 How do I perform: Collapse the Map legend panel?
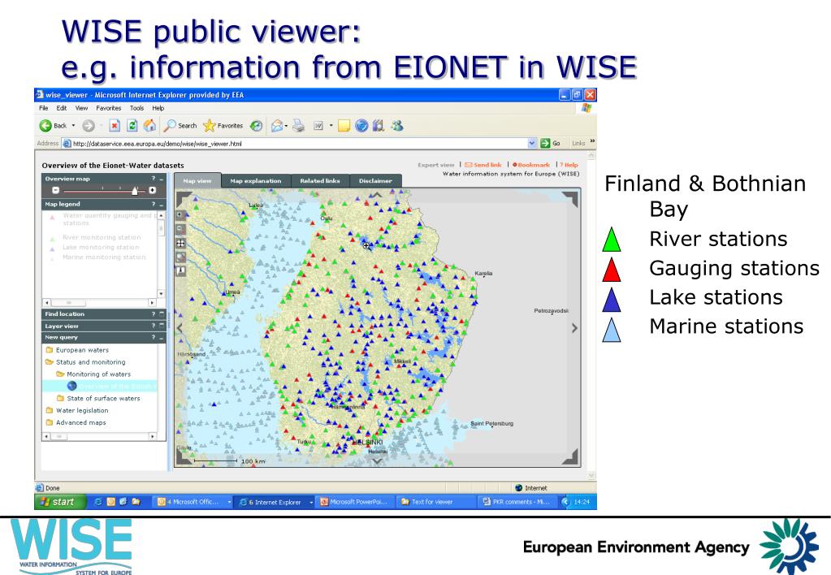click(x=162, y=205)
